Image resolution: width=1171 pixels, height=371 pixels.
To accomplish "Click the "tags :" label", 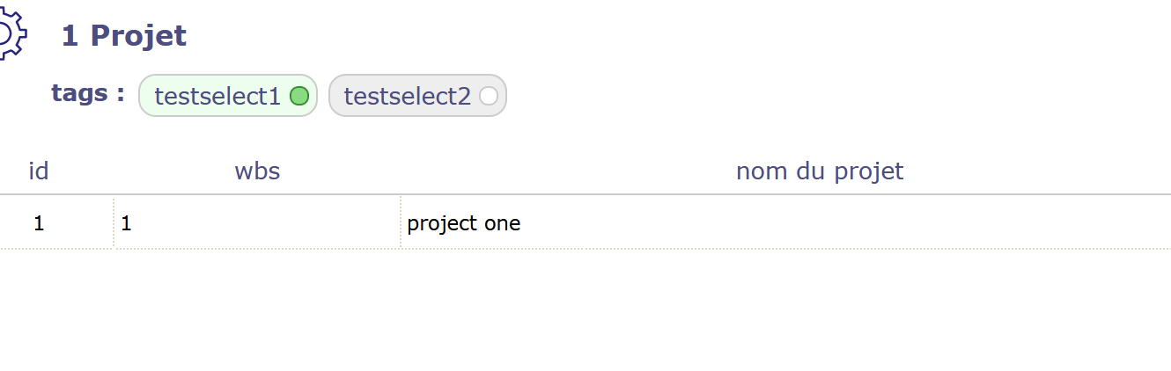I will pos(88,93).
